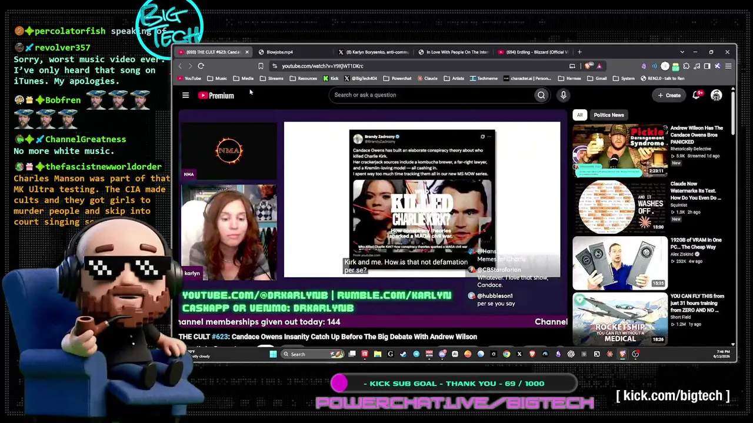This screenshot has width=753, height=423.
Task: Click the YOU CAN FLY THIS video title
Action: click(x=697, y=303)
